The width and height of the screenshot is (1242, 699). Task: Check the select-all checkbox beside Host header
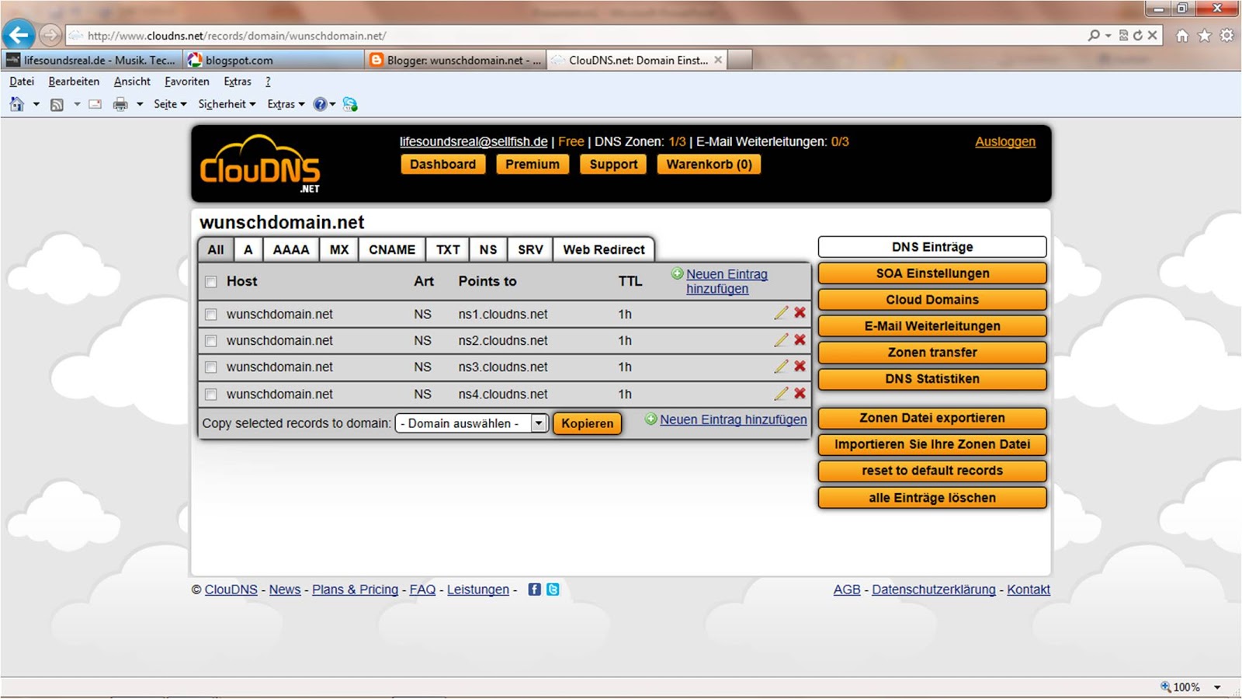click(210, 282)
